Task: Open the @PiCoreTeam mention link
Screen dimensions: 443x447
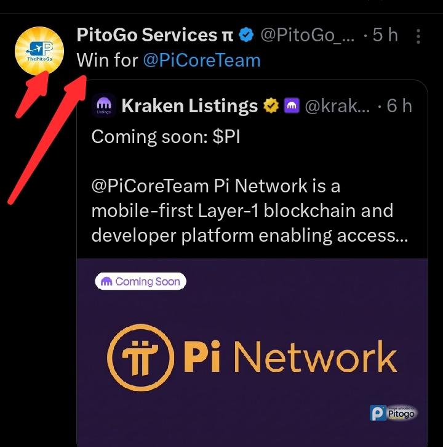Action: (202, 60)
